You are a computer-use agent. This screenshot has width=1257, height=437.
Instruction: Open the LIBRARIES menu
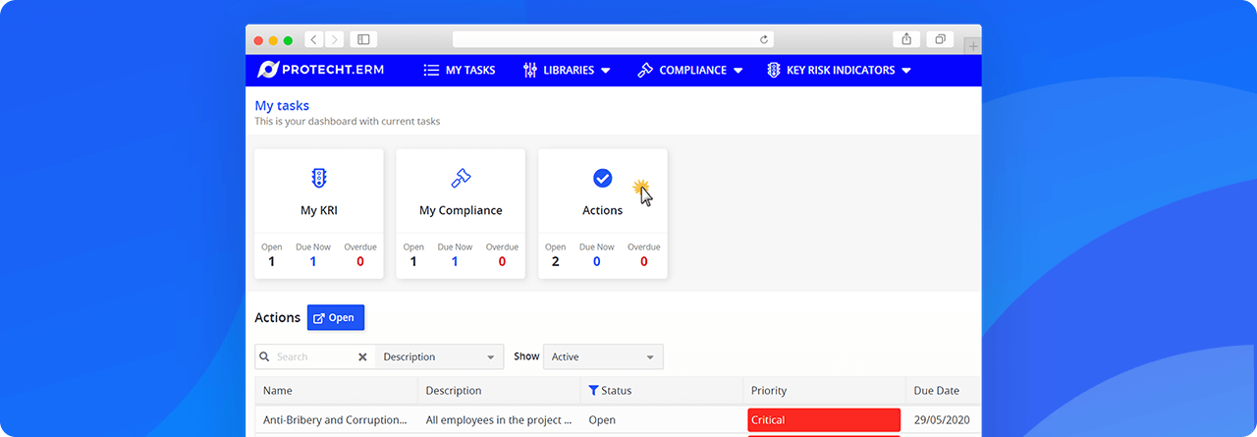[x=568, y=70]
